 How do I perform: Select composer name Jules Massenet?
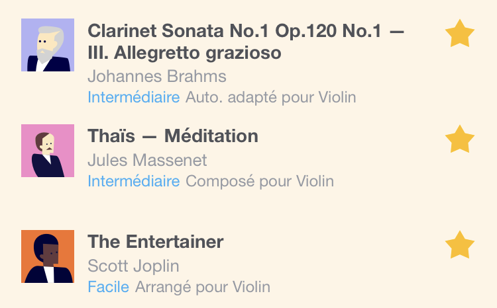pos(147,160)
